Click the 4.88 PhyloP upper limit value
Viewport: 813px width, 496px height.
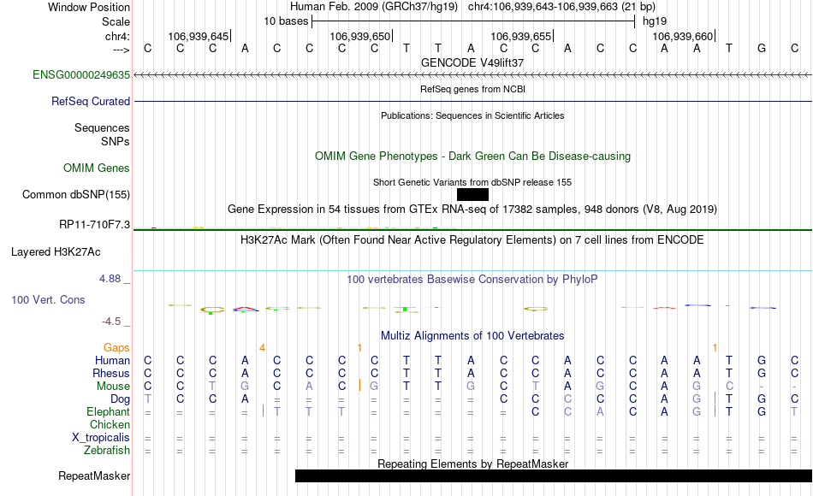(x=110, y=279)
